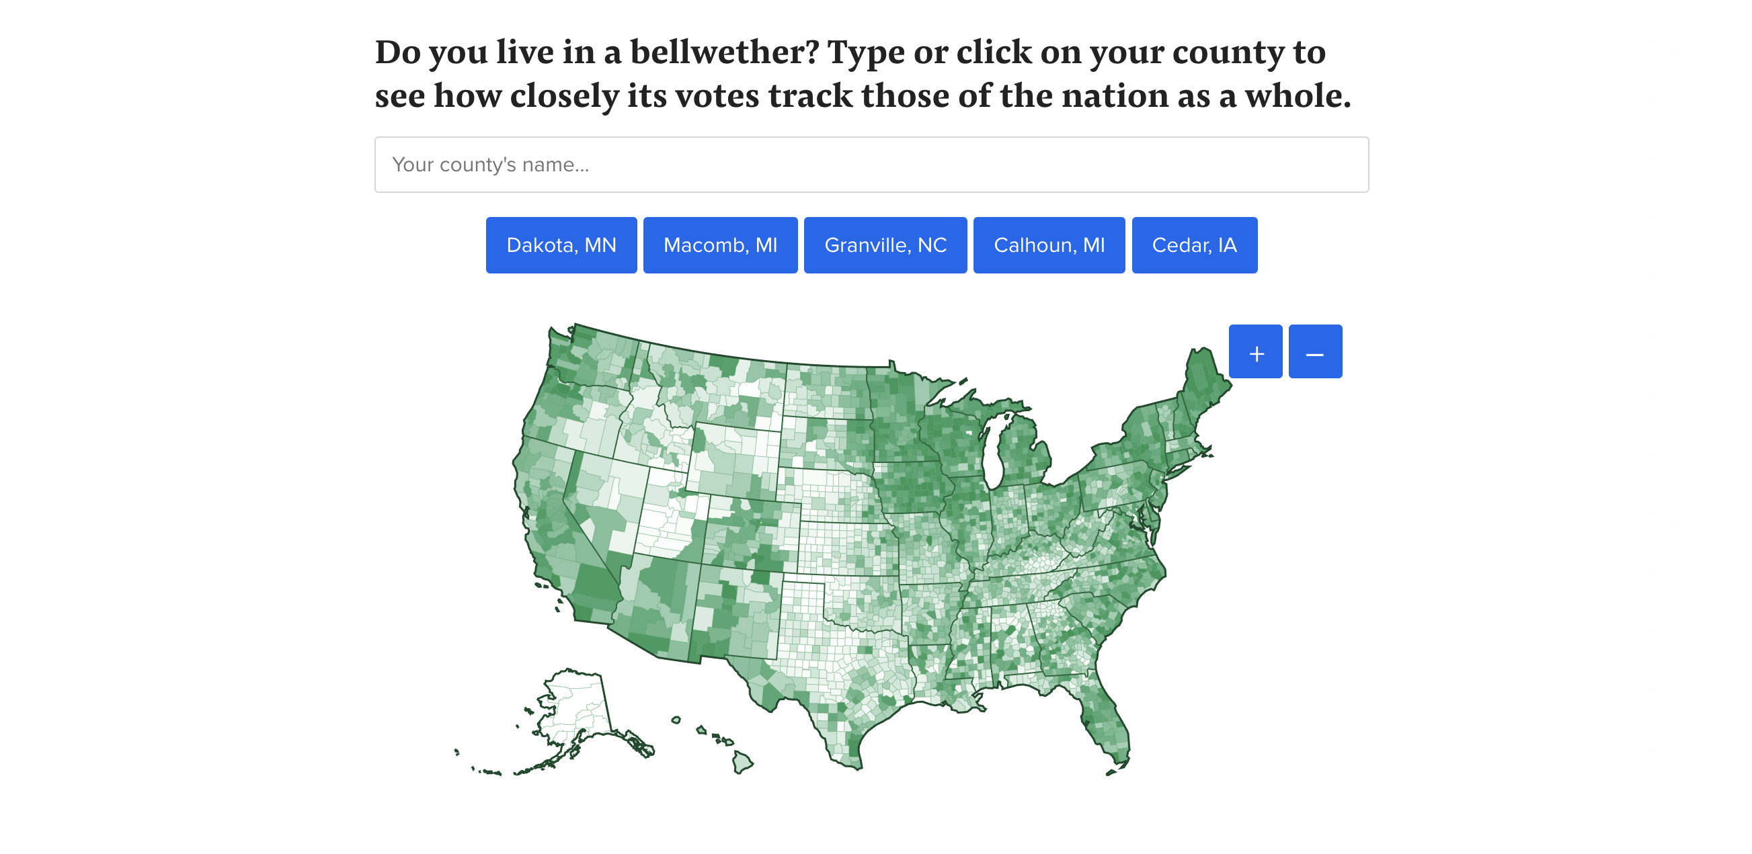This screenshot has width=1752, height=854.
Task: Choose the Macomb, MI button
Action: tap(719, 245)
